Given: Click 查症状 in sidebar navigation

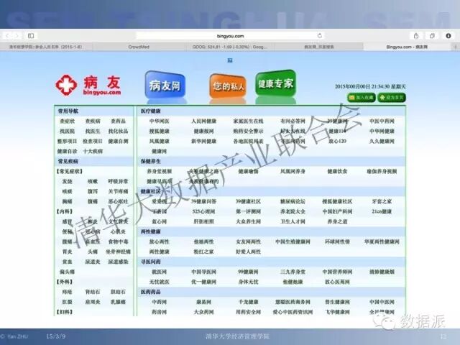Looking at the screenshot, I should [x=67, y=121].
